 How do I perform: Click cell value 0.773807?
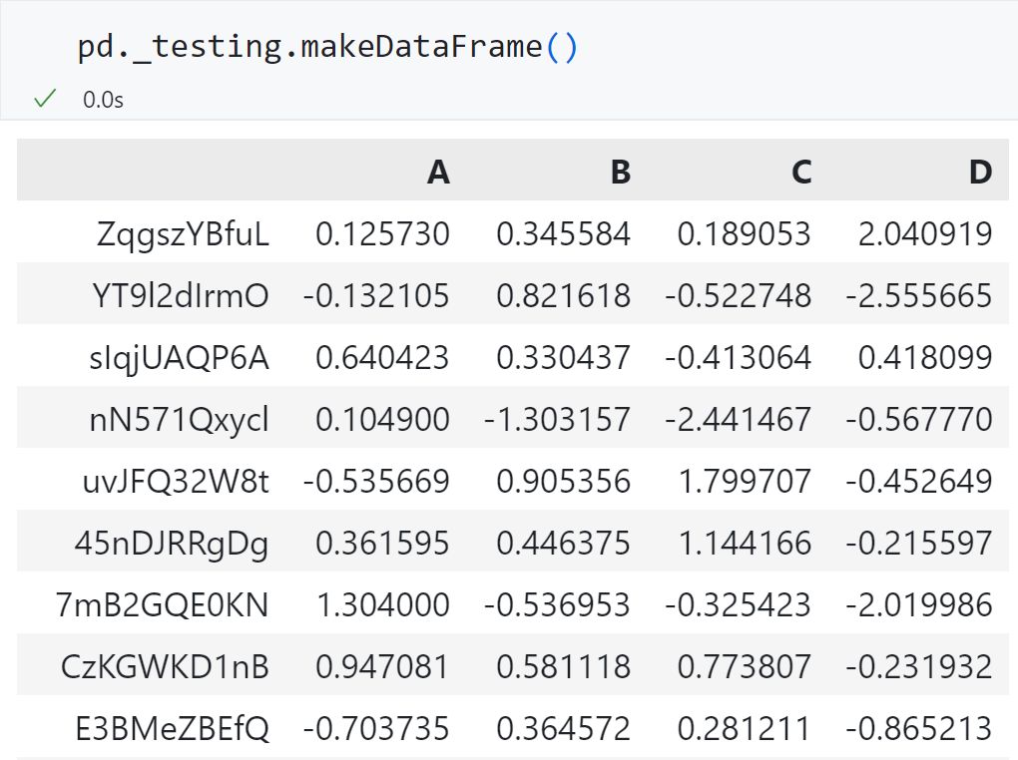(x=744, y=666)
